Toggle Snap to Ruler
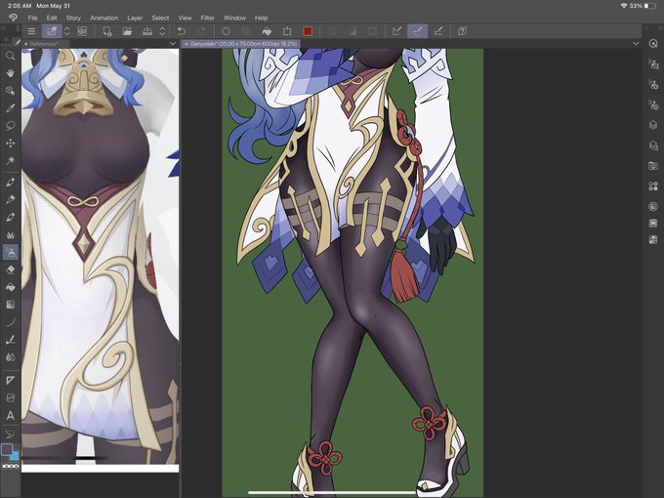The image size is (664, 498). pos(397,31)
